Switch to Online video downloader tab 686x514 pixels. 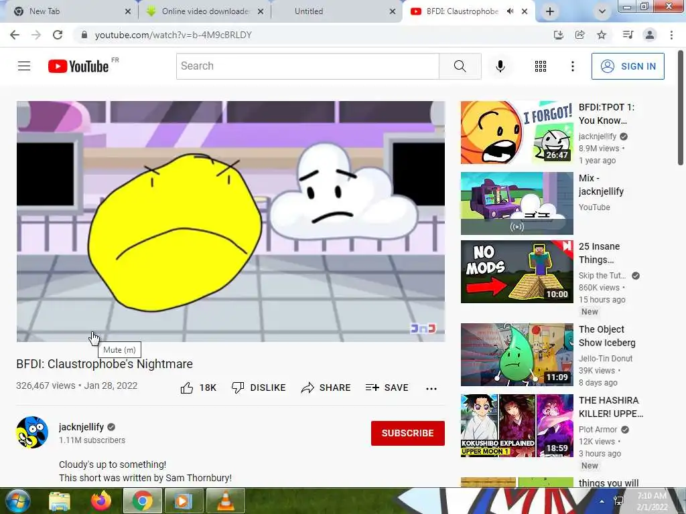pos(205,11)
